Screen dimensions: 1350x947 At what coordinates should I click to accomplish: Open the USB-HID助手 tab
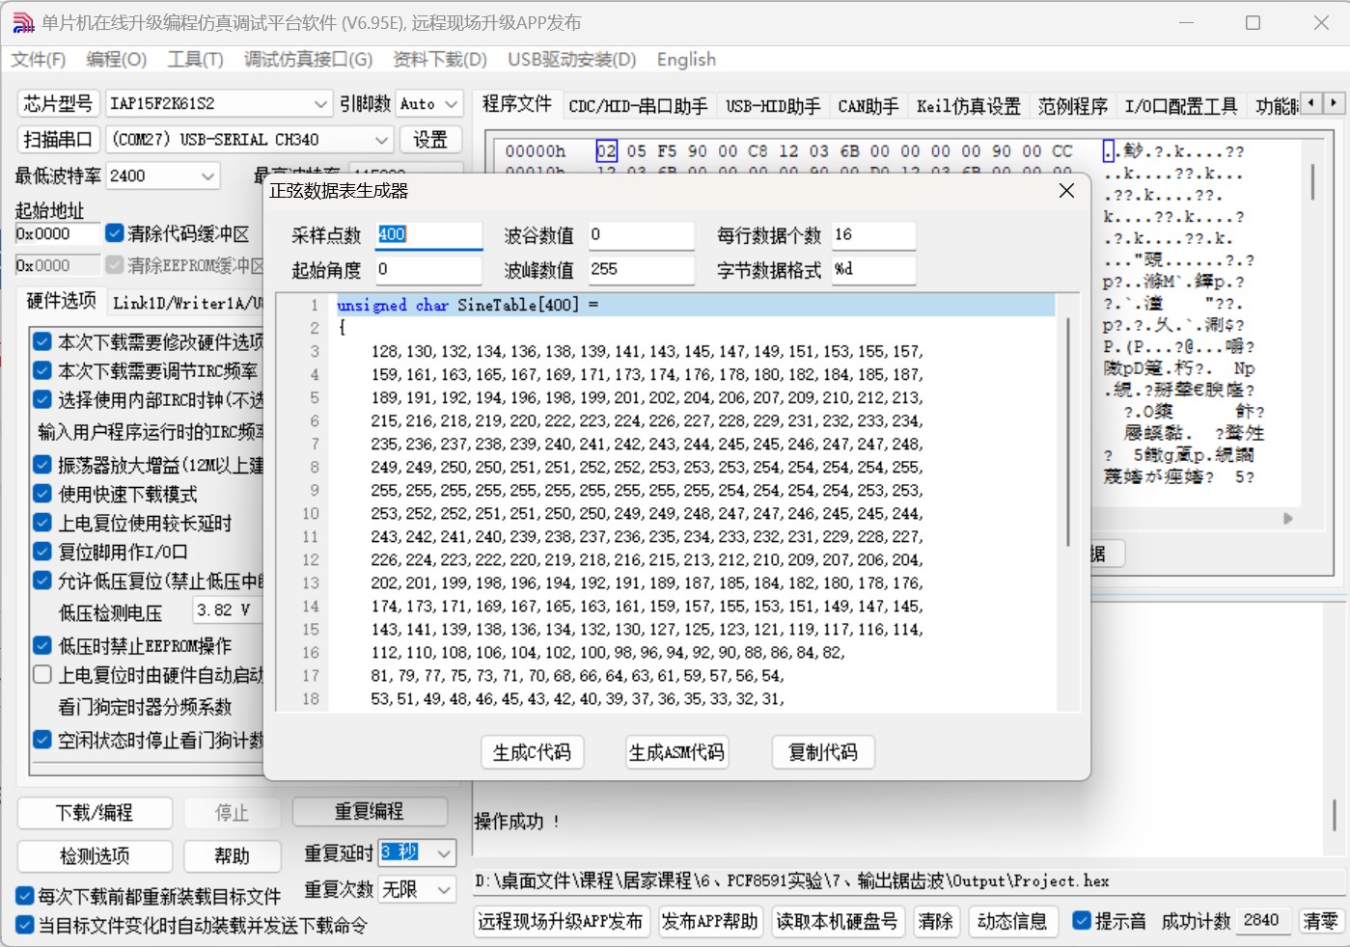click(x=773, y=106)
